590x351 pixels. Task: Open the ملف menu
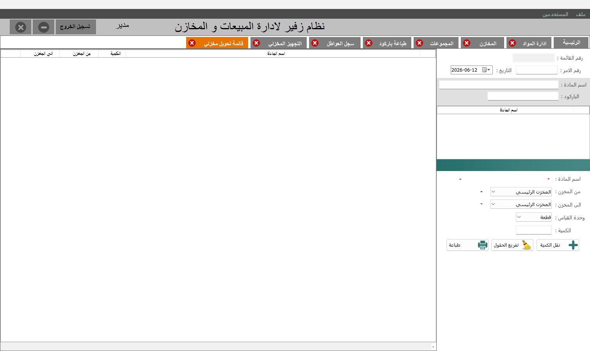(581, 14)
